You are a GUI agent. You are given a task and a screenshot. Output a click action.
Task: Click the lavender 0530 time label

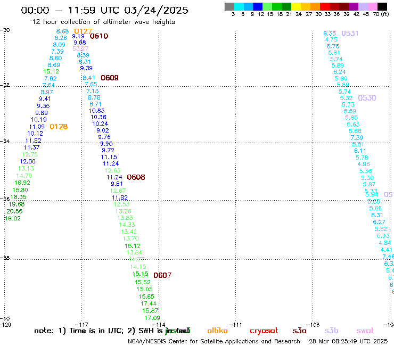[x=367, y=98]
